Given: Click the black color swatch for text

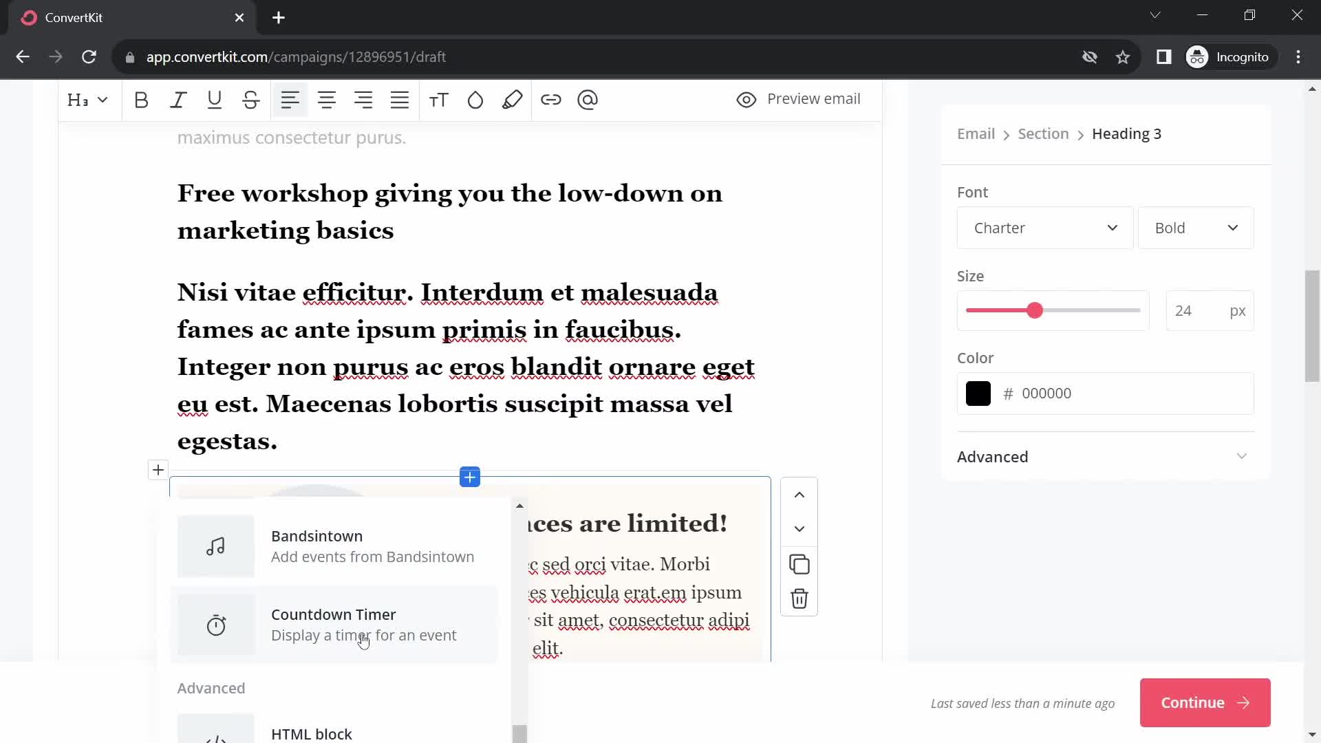Looking at the screenshot, I should coord(979,394).
